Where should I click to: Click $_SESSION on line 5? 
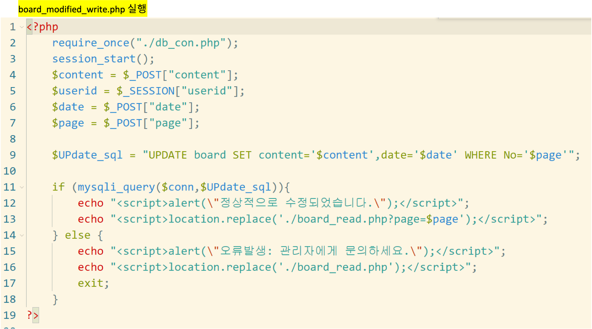[x=146, y=91]
